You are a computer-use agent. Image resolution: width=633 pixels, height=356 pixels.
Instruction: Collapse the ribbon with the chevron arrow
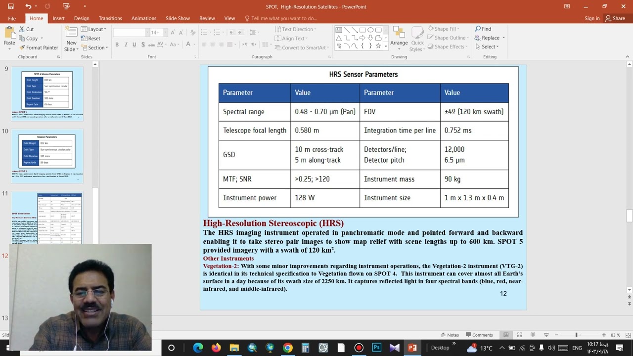(629, 57)
